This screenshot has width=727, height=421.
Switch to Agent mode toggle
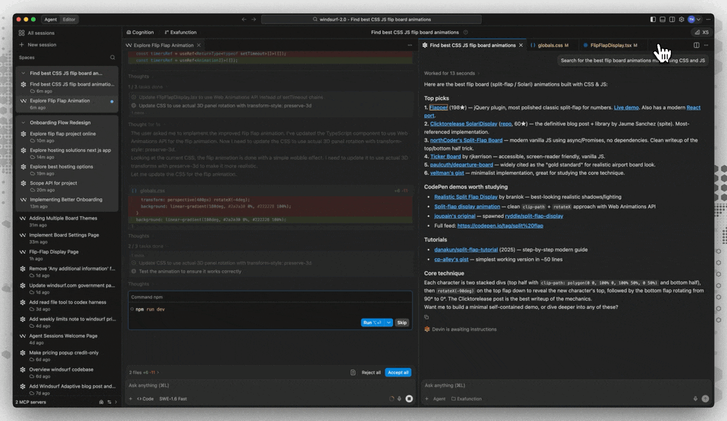tap(51, 20)
